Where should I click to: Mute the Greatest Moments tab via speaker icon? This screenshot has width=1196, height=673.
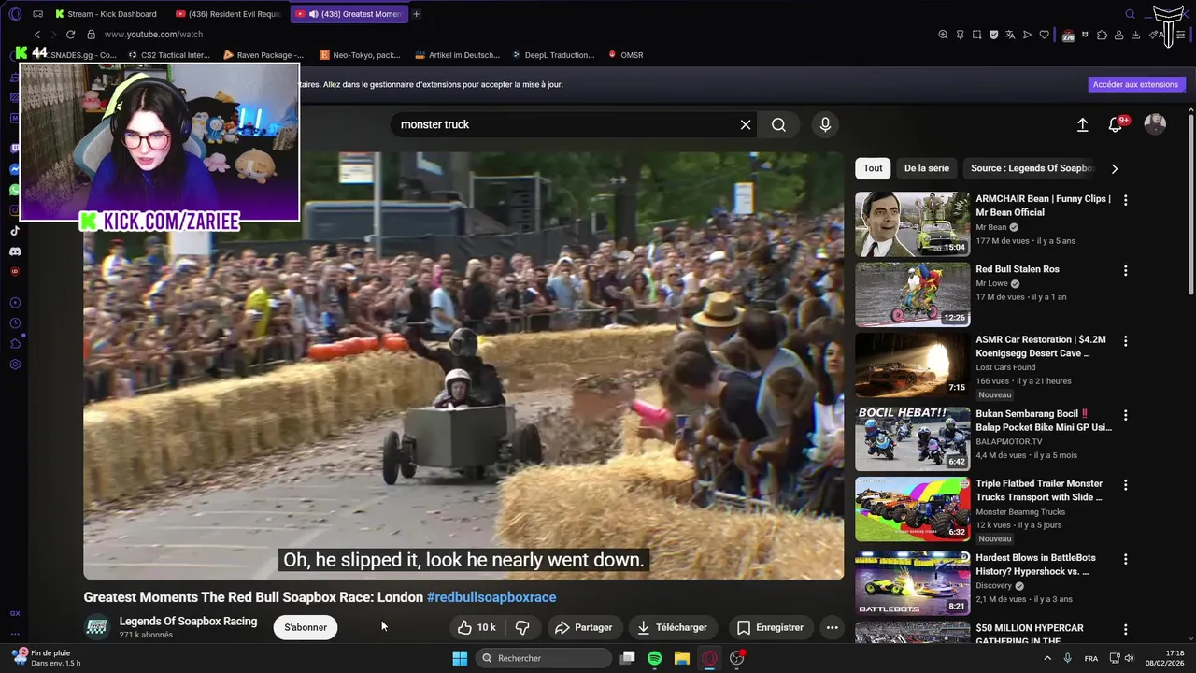coord(313,14)
